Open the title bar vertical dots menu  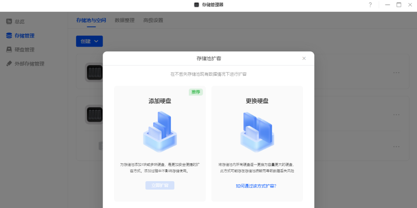[379, 5]
